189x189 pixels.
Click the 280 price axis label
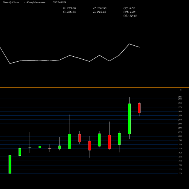tap(180, 103)
